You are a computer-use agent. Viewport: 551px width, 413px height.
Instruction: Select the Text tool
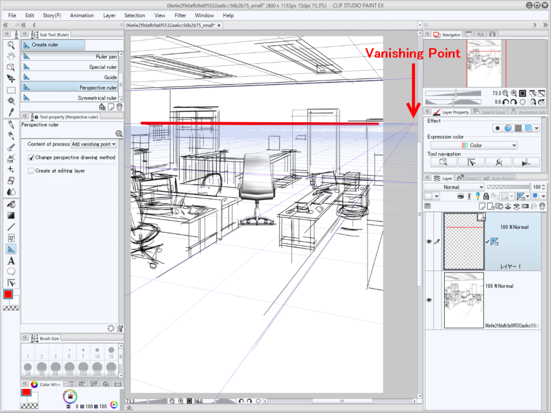coord(11,260)
